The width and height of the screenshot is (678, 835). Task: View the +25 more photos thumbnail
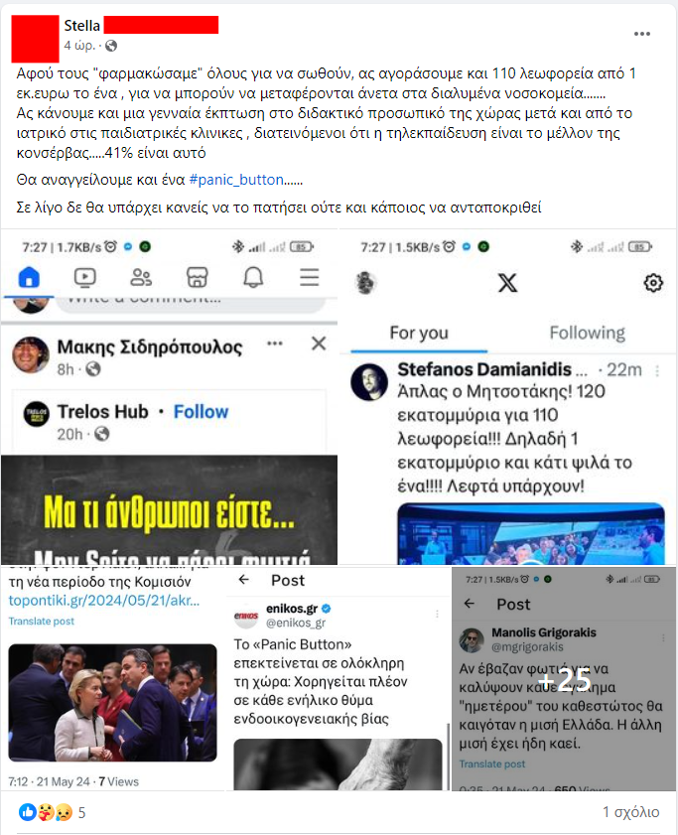pyautogui.click(x=564, y=679)
